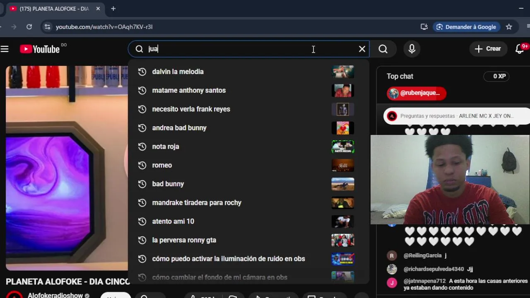Open the notifications bell
530x298 pixels.
[520, 49]
